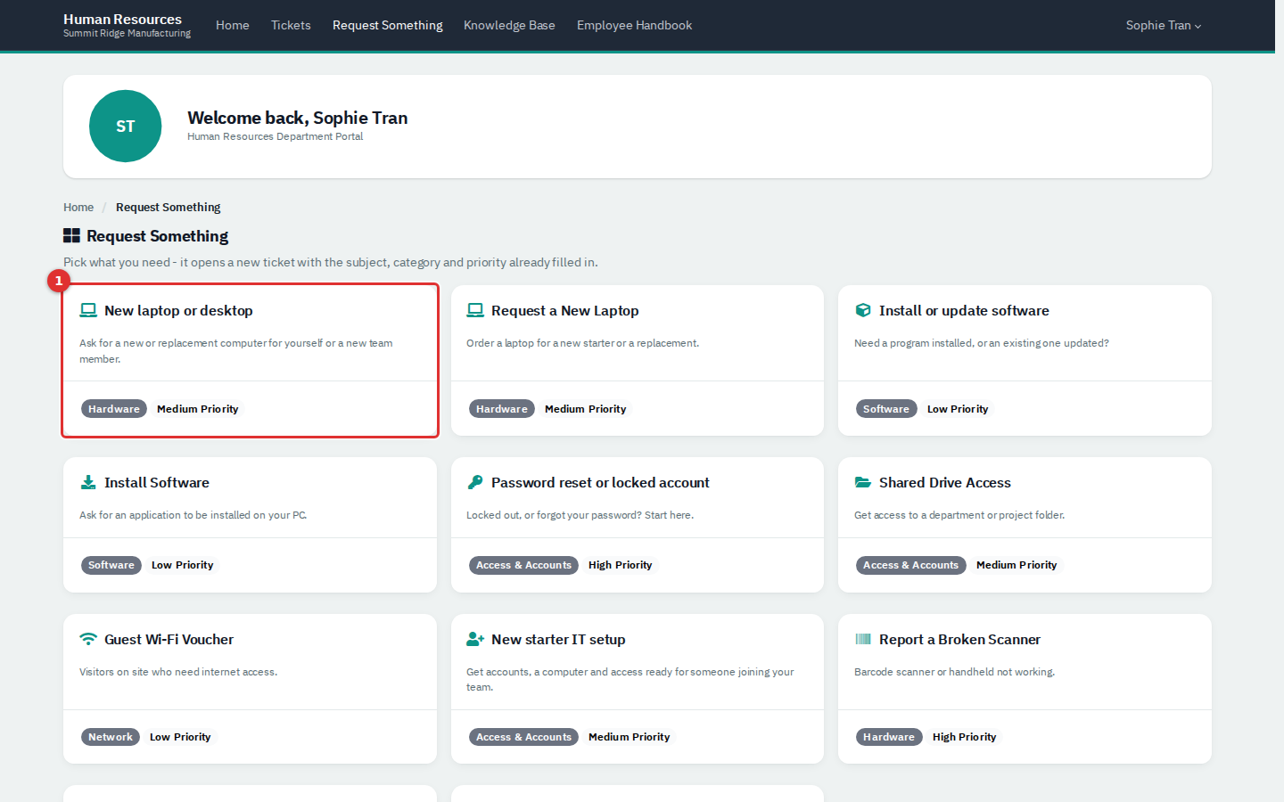This screenshot has height=802, width=1284.
Task: Click the Network tag on Guest Wi-Fi Voucher
Action: pos(111,737)
